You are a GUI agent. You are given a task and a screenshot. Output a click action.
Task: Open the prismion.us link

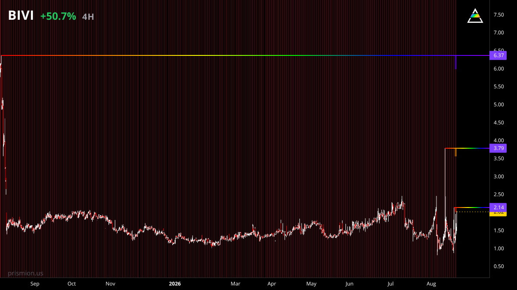click(x=25, y=273)
